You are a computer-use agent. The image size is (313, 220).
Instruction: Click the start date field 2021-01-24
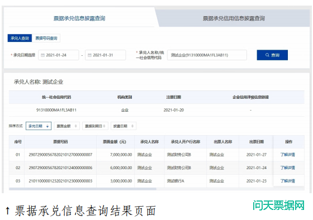point(59,55)
